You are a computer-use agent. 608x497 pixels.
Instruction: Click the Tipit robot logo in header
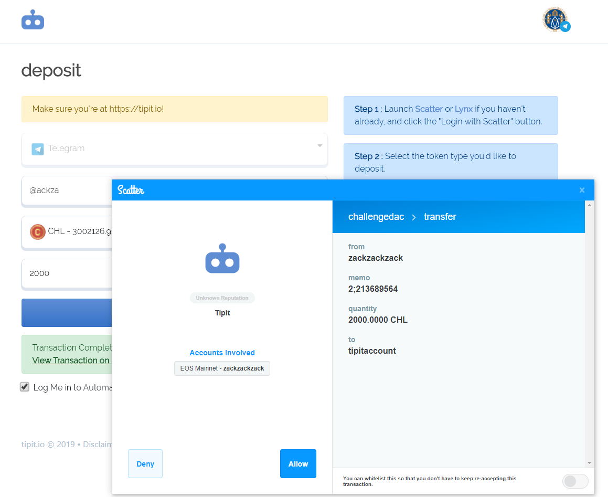[33, 20]
